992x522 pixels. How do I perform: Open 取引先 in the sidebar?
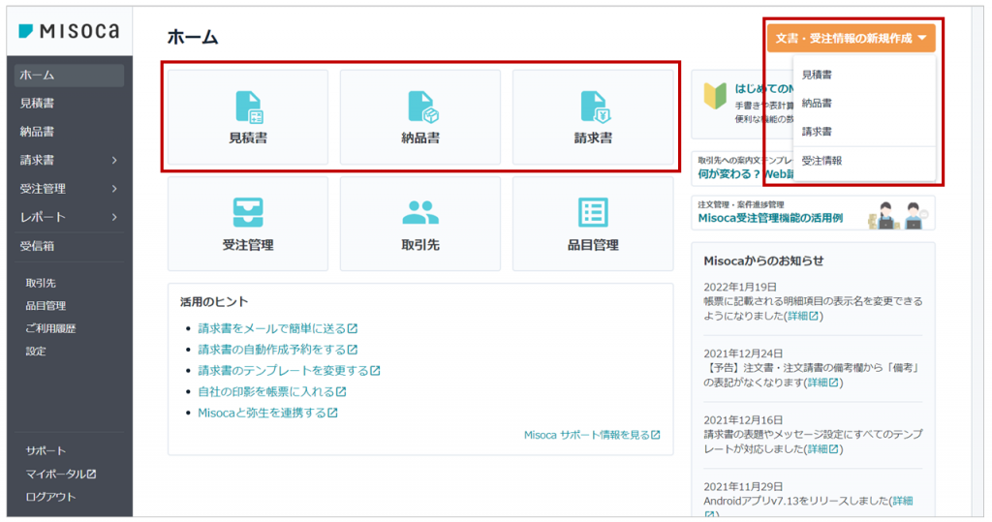[x=41, y=284]
